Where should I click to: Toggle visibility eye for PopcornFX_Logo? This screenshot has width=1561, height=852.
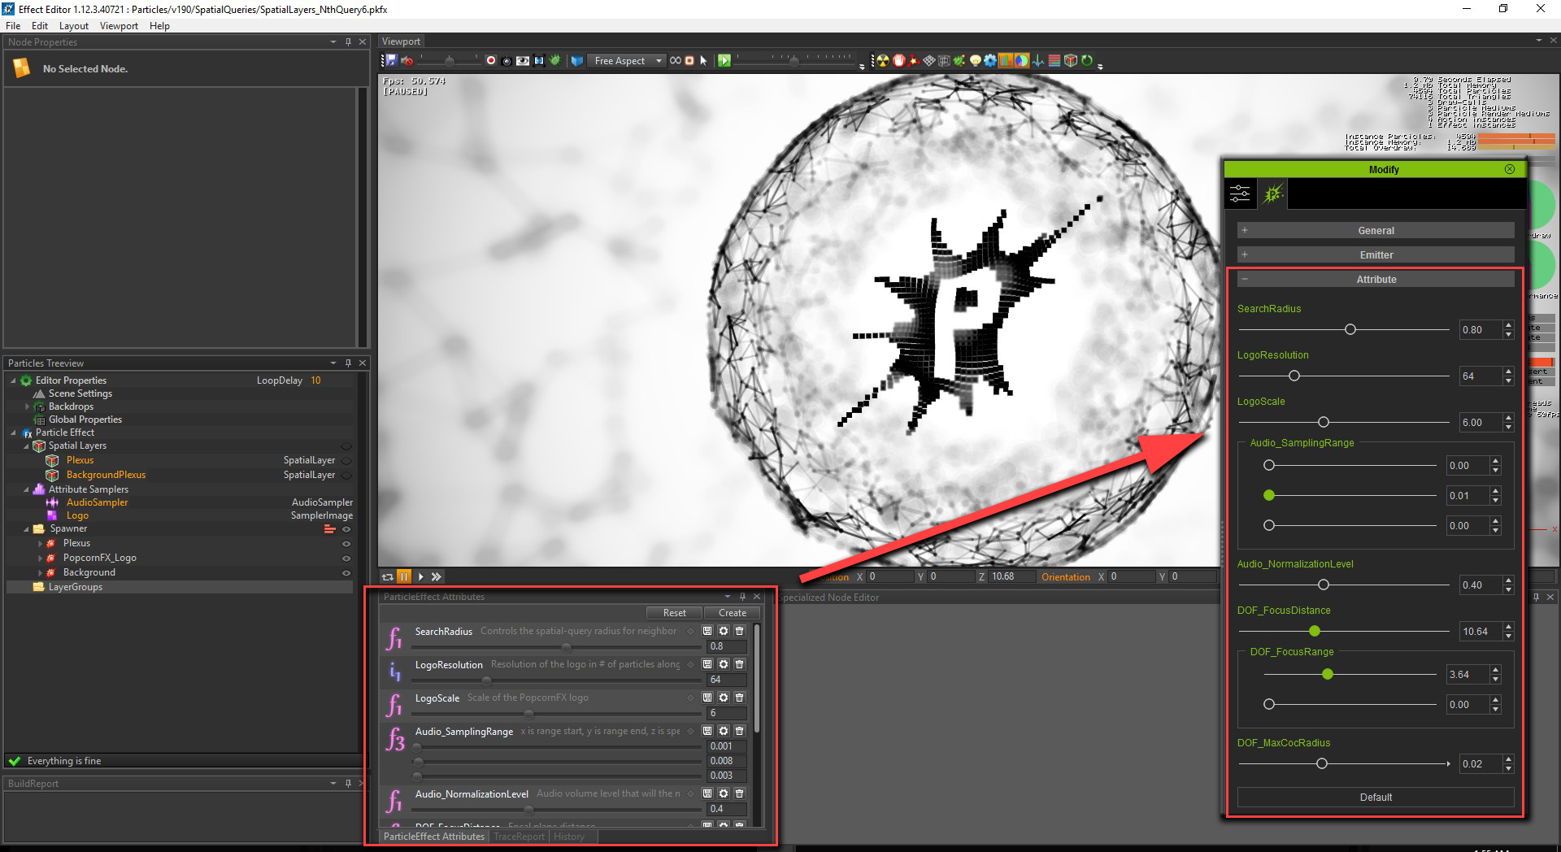pos(346,559)
